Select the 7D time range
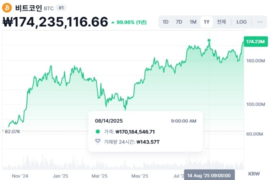Viewport: 270px width, 180px height. coord(179,22)
